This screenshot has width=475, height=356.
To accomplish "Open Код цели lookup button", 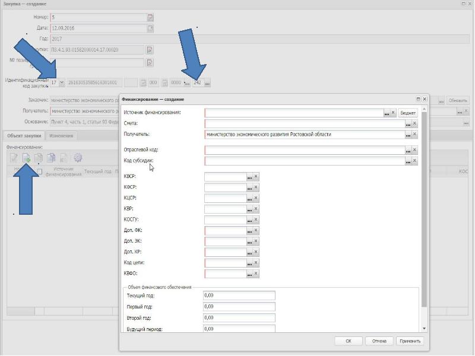I will click(249, 263).
